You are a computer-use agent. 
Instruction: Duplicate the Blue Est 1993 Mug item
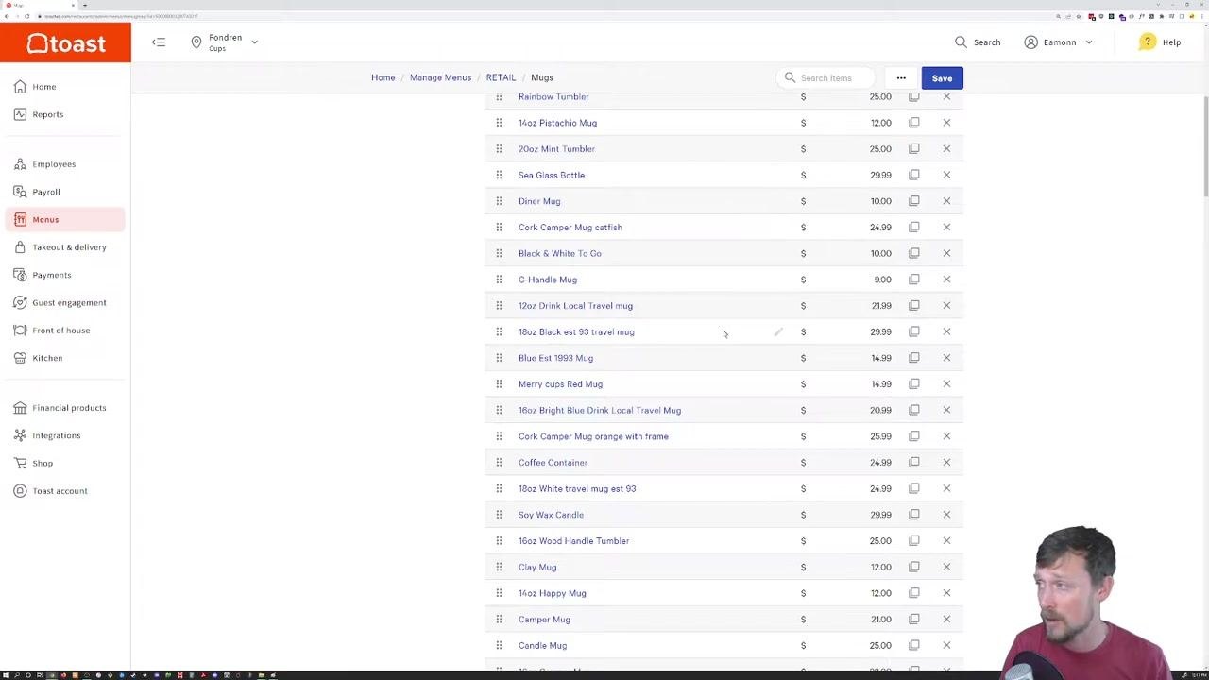[913, 358]
